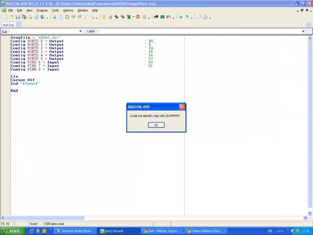Click the 'End' statement line
The height and width of the screenshot is (235, 313).
tap(14, 90)
